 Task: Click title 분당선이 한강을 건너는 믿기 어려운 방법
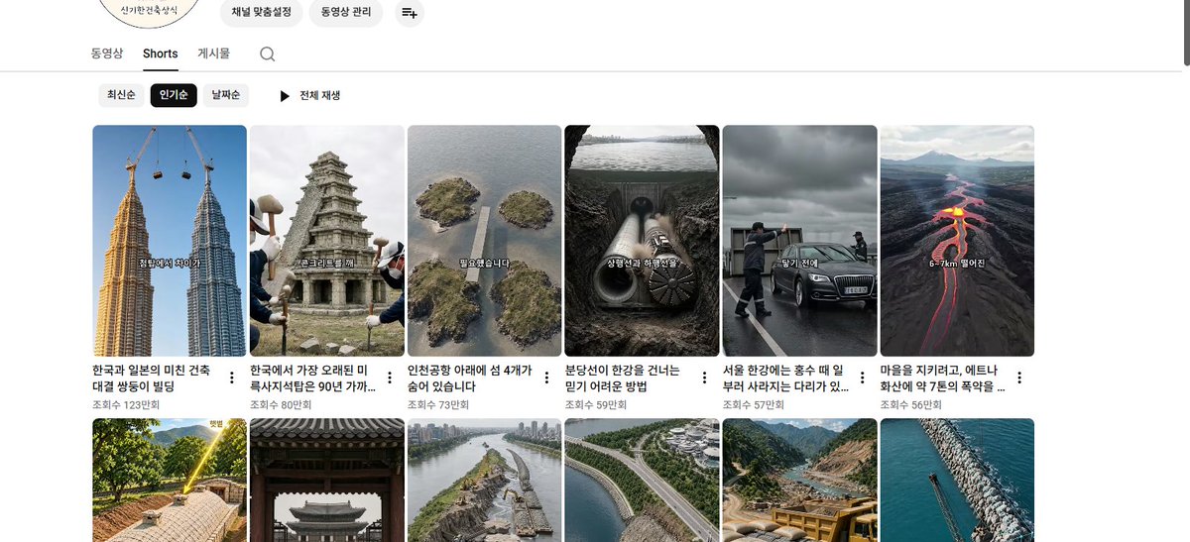pyautogui.click(x=623, y=379)
